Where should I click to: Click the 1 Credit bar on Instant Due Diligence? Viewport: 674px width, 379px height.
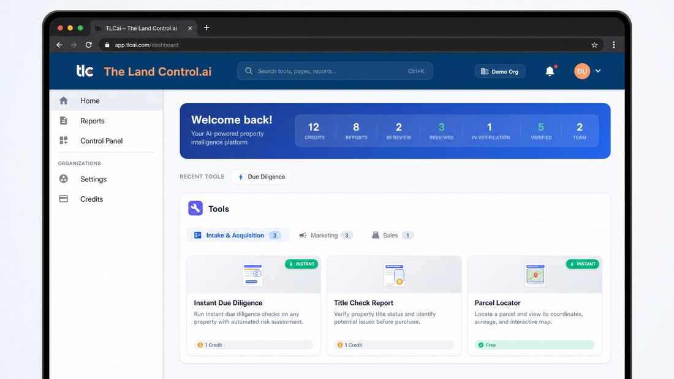[254, 345]
